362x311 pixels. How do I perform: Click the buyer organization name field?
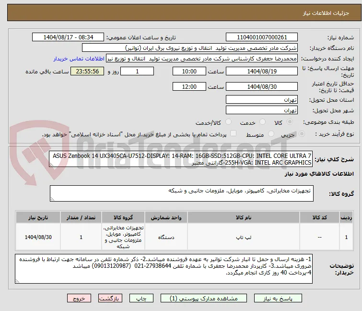point(189,48)
